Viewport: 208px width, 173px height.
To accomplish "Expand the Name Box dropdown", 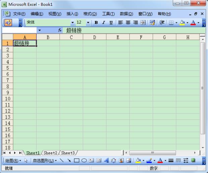I will [x=39, y=30].
